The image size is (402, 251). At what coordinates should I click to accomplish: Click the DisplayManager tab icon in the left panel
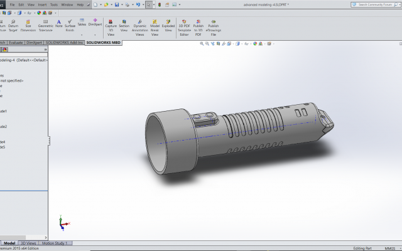pos(4,50)
